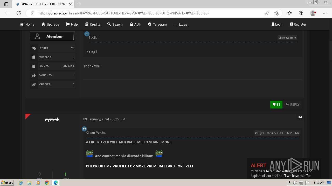This screenshot has width=332, height=186.
Task: Open ayzxek user profile
Action: point(52,119)
